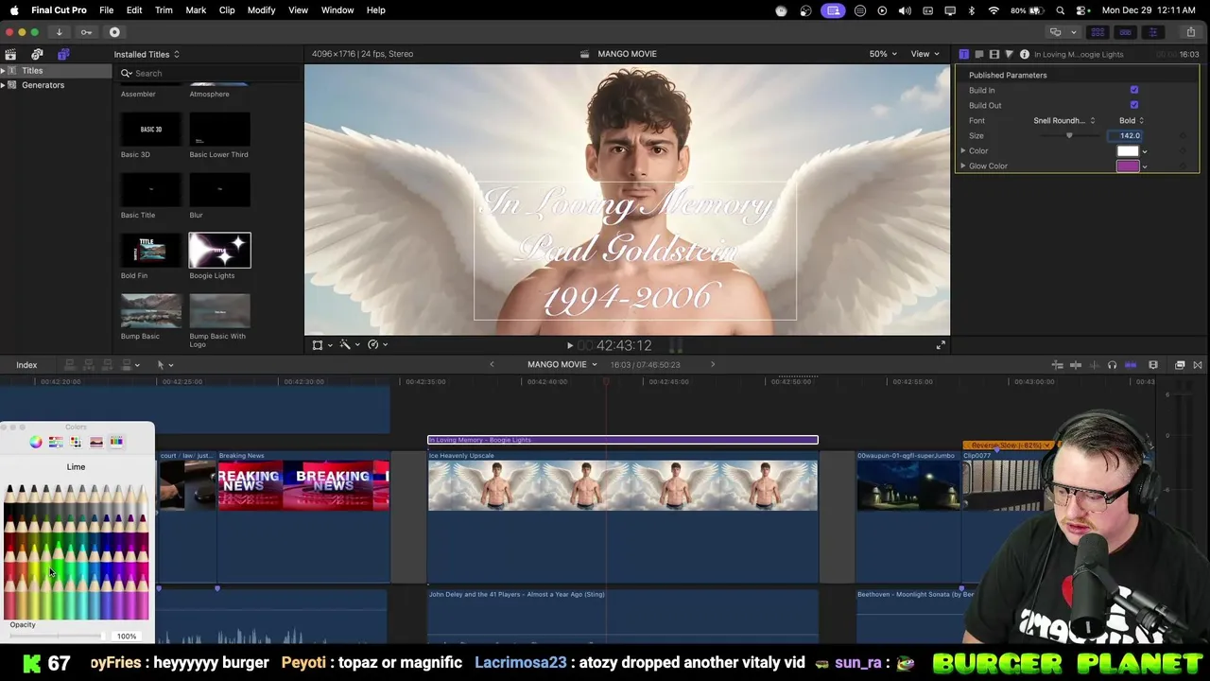
Task: Select the Bold Fin title thumbnail
Action: (x=151, y=250)
